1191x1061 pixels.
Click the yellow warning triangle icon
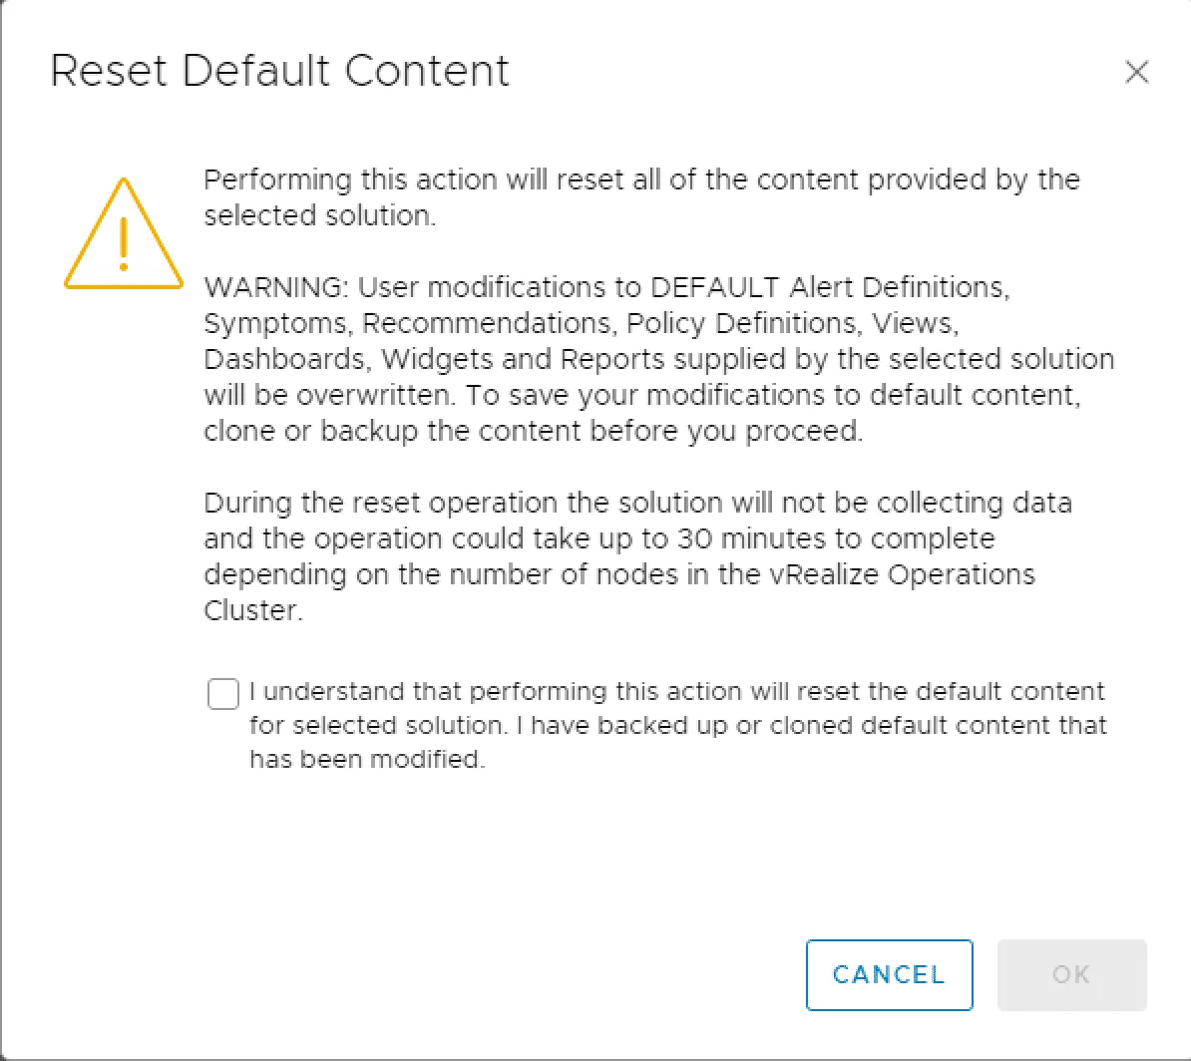(124, 235)
